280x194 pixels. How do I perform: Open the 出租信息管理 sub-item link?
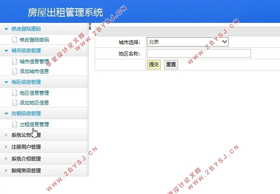[x=34, y=125]
